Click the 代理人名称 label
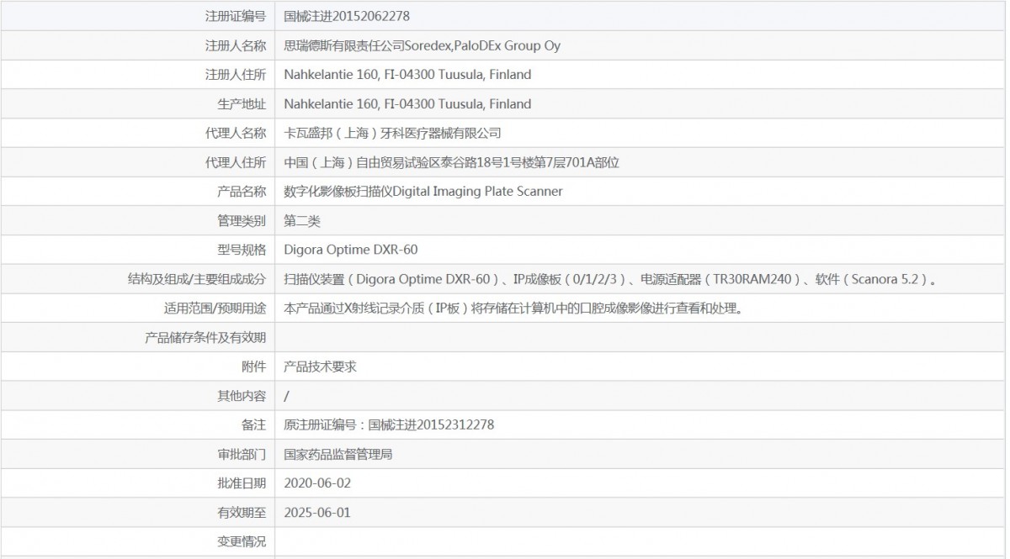Screen dimensions: 1010x559 click(236, 133)
